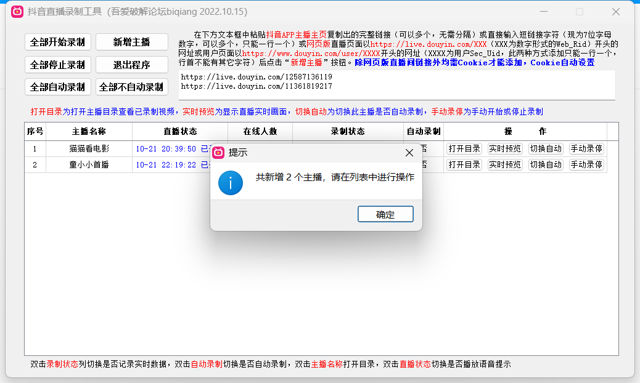This screenshot has height=383, width=640.
Task: Click inside the URL link text box
Action: point(396,84)
